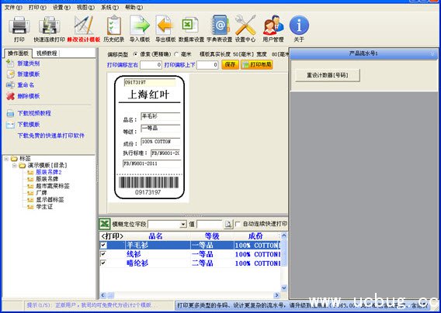
Task: Open the 视图 menu
Action: [85, 8]
